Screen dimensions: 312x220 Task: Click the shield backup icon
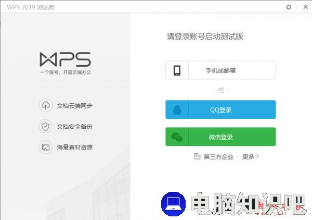(46, 127)
